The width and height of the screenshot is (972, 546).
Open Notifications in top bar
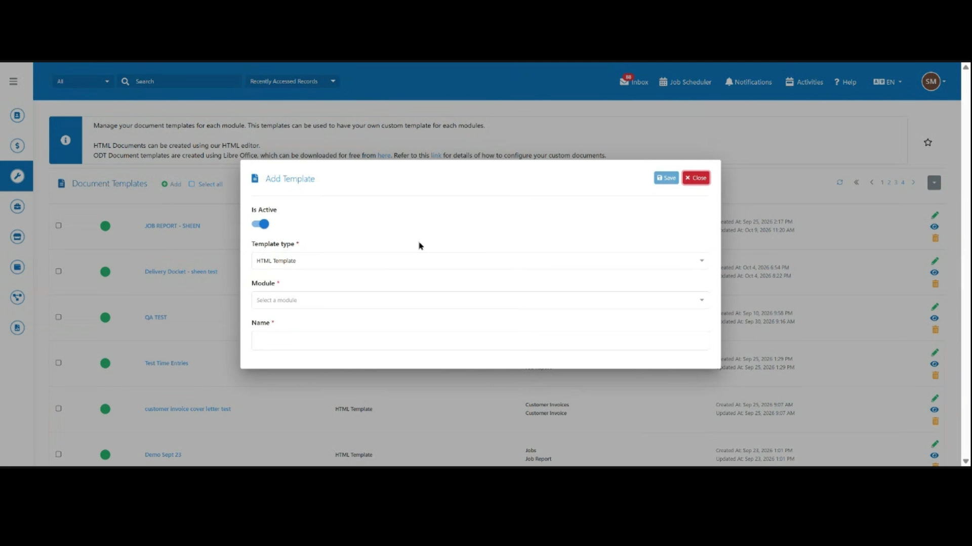[x=748, y=82]
